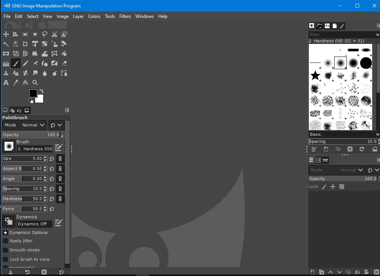Open the paint mode group switcher dropdown

coord(56,125)
